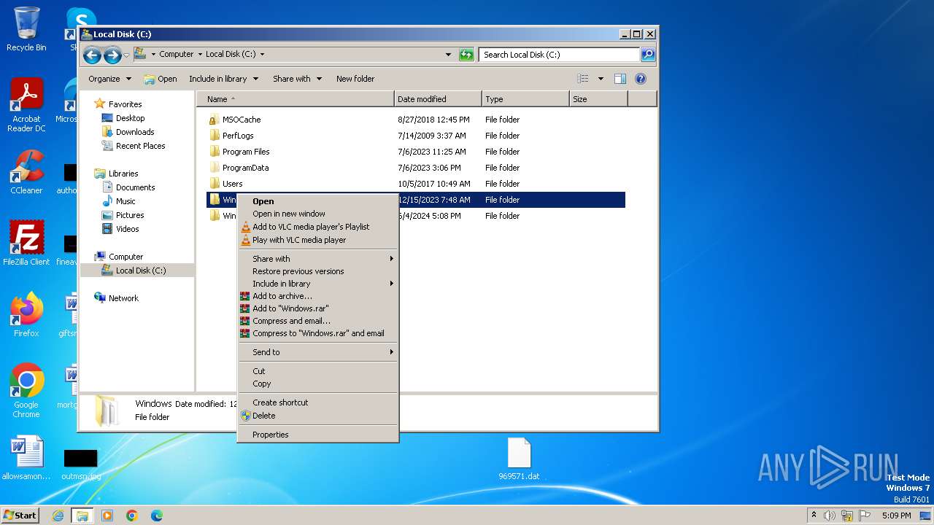Click the Start button
The width and height of the screenshot is (934, 525).
(20, 515)
